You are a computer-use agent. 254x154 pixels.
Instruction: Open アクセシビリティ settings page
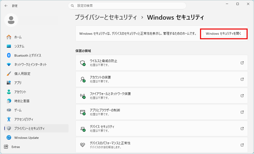pos(24,119)
